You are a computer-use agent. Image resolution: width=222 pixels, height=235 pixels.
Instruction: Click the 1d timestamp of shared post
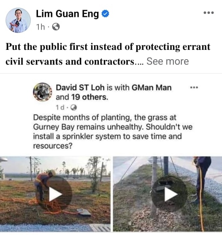click(x=60, y=107)
